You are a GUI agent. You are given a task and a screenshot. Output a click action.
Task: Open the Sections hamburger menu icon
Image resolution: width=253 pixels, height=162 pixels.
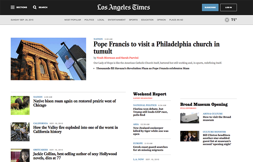click(12, 7)
